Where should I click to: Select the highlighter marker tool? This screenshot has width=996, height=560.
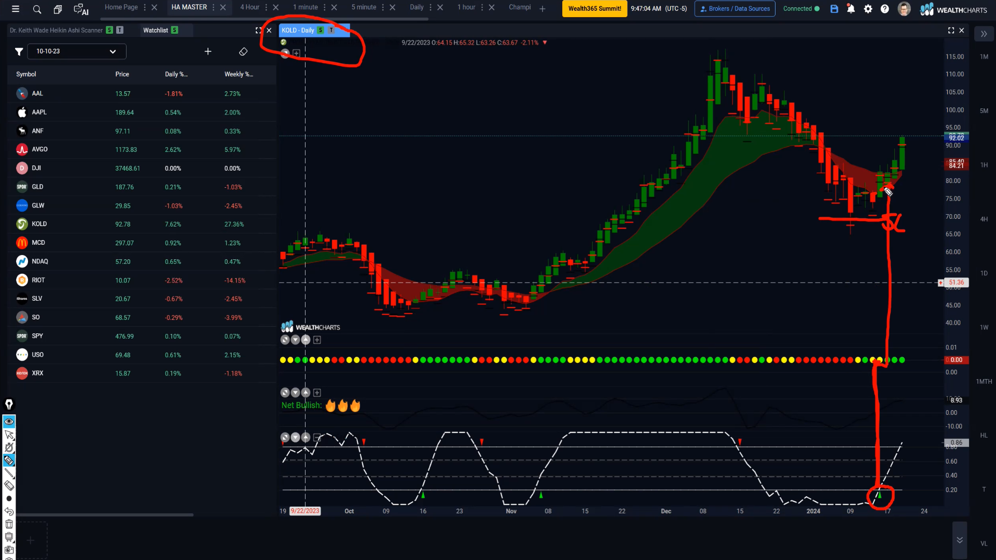[9, 460]
